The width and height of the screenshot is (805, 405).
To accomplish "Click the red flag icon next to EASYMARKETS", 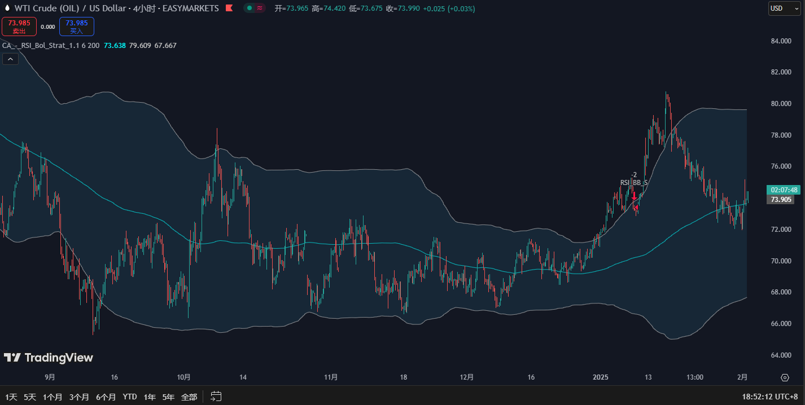I will [x=229, y=8].
